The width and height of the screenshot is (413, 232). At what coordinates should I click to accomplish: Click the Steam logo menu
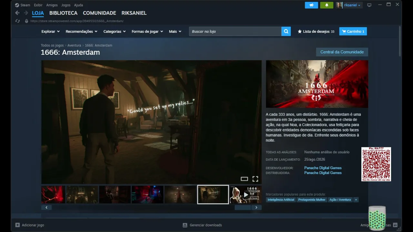click(17, 5)
